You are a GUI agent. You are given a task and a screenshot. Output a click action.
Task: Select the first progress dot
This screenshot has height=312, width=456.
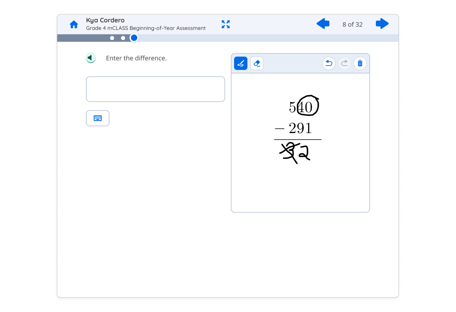[x=112, y=38]
